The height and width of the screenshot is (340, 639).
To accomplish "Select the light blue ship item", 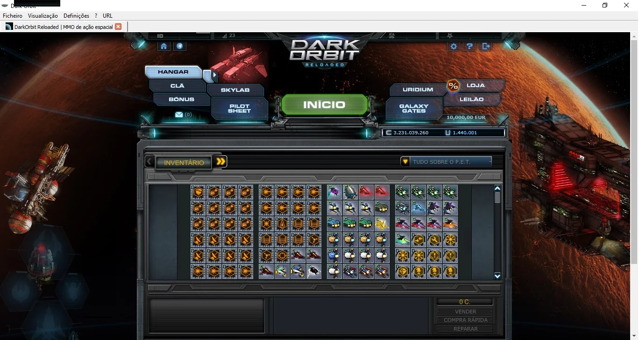I will point(419,208).
